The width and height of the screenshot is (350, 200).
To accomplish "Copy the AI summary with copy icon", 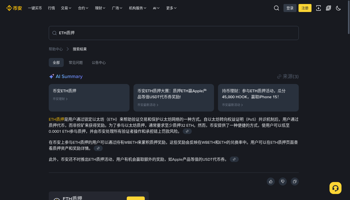I will (x=295, y=181).
